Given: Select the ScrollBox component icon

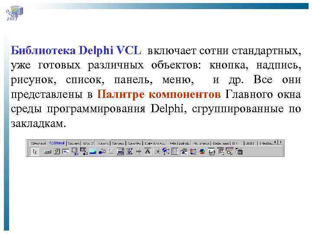Looking at the screenshot, I should (120, 152).
